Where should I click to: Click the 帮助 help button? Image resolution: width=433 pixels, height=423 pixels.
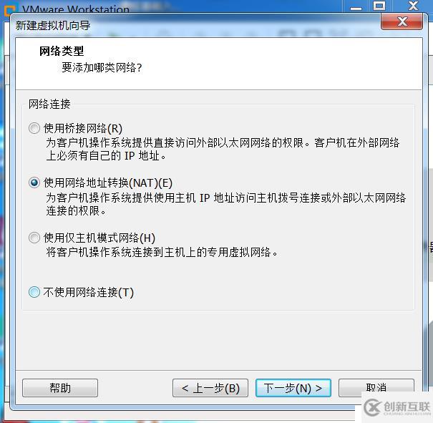[x=60, y=388]
